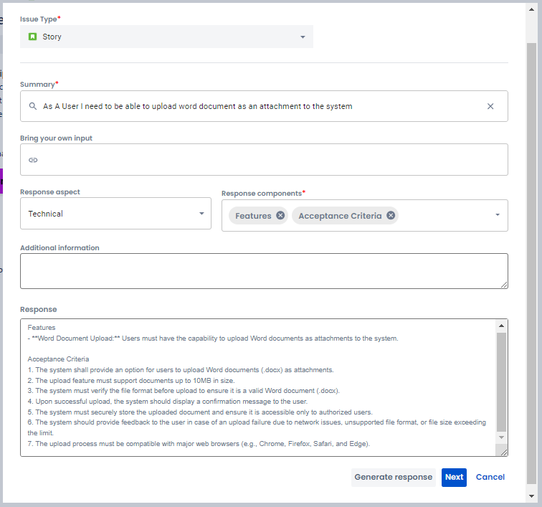Remove the Features chip

point(280,216)
